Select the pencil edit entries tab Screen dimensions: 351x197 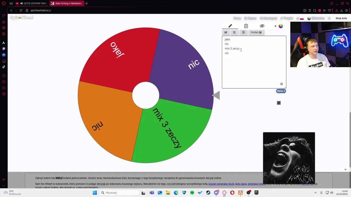[x=230, y=26]
